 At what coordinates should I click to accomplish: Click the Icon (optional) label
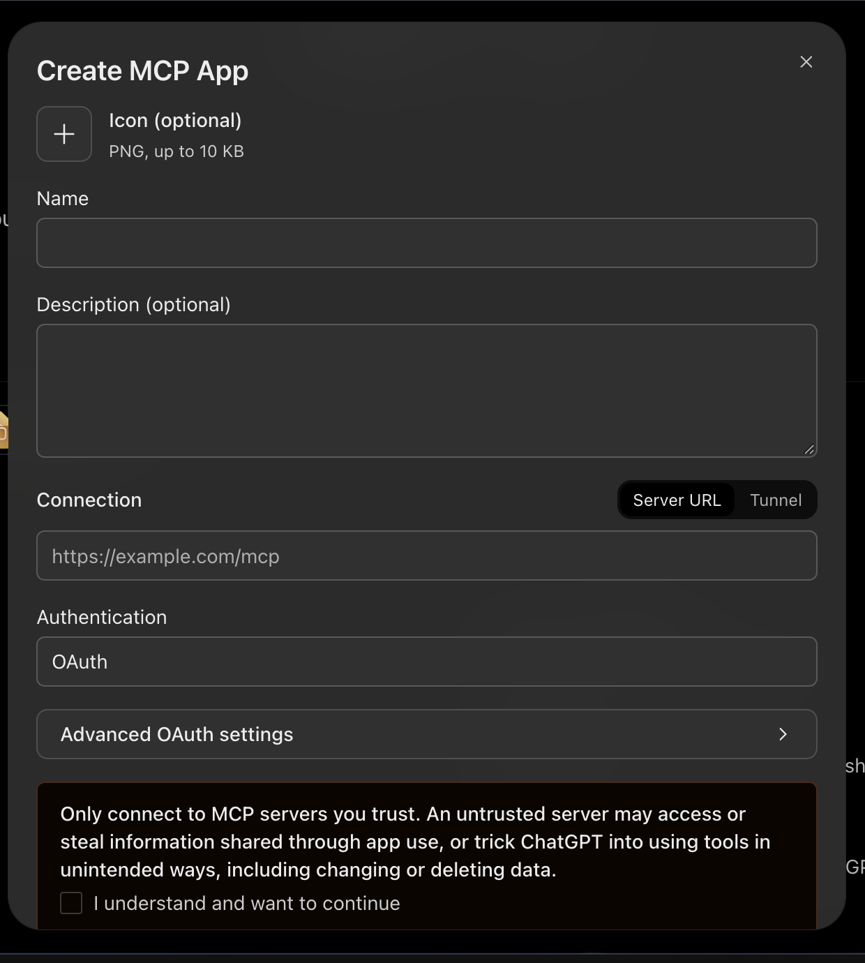175,121
